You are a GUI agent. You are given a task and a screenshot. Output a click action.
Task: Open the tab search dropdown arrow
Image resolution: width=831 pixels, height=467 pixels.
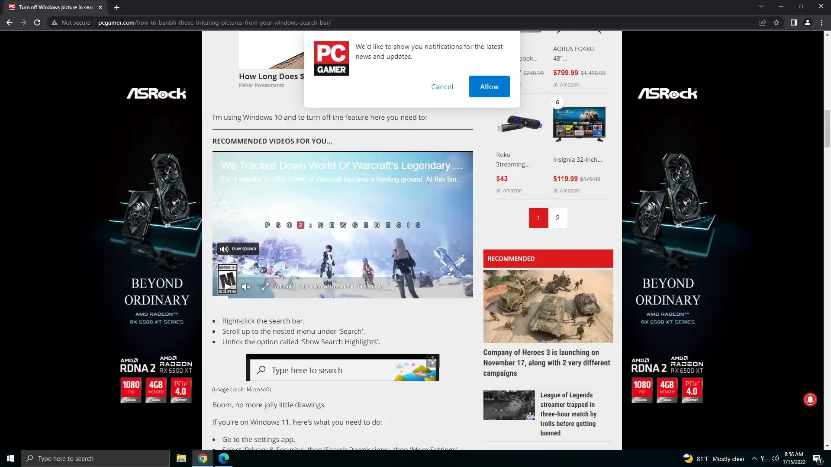[761, 6]
